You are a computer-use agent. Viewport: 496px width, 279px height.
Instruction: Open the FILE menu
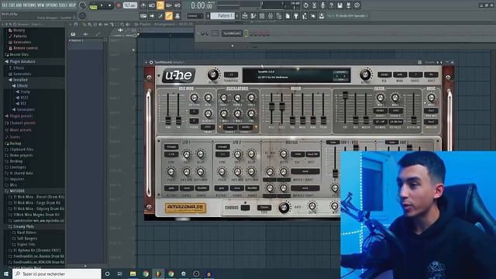[5, 5]
